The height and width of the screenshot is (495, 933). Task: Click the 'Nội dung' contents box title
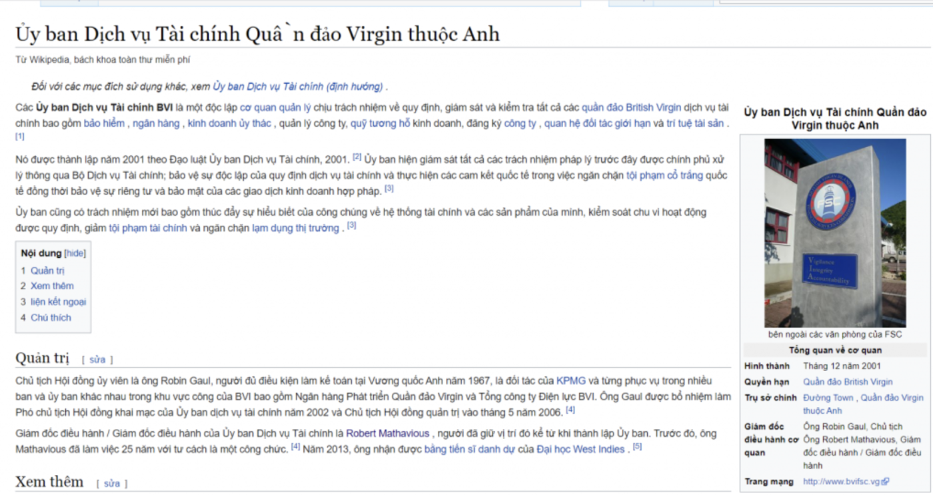(41, 253)
